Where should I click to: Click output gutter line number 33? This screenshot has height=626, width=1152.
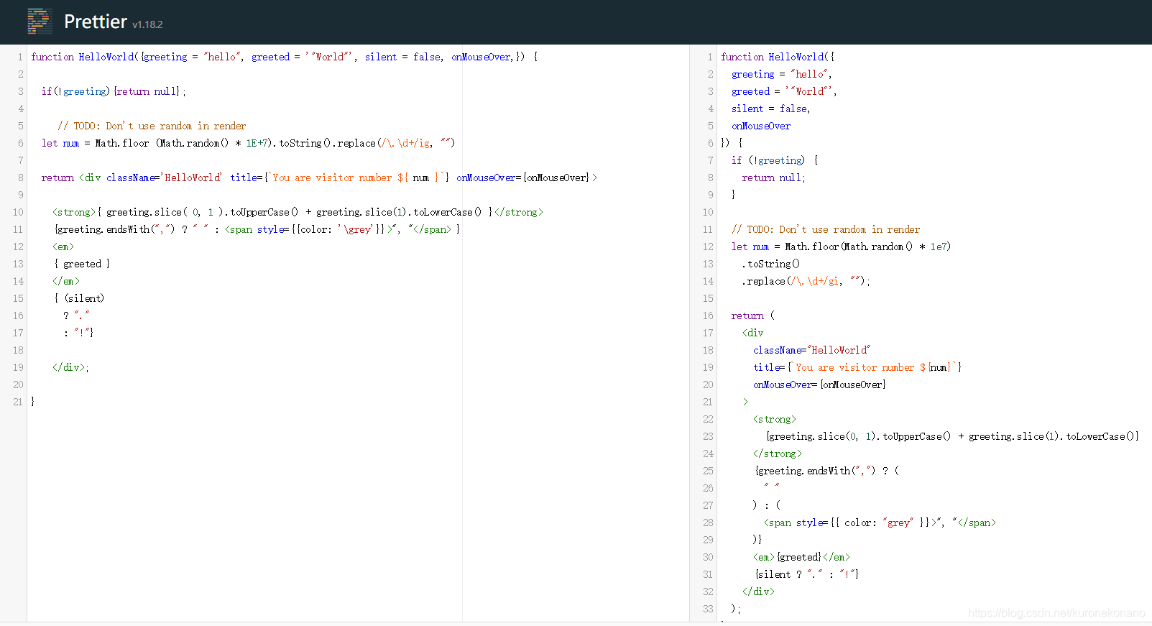(x=708, y=609)
